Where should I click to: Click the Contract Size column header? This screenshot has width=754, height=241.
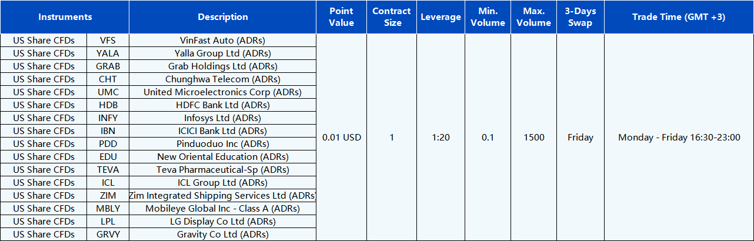tap(392, 17)
